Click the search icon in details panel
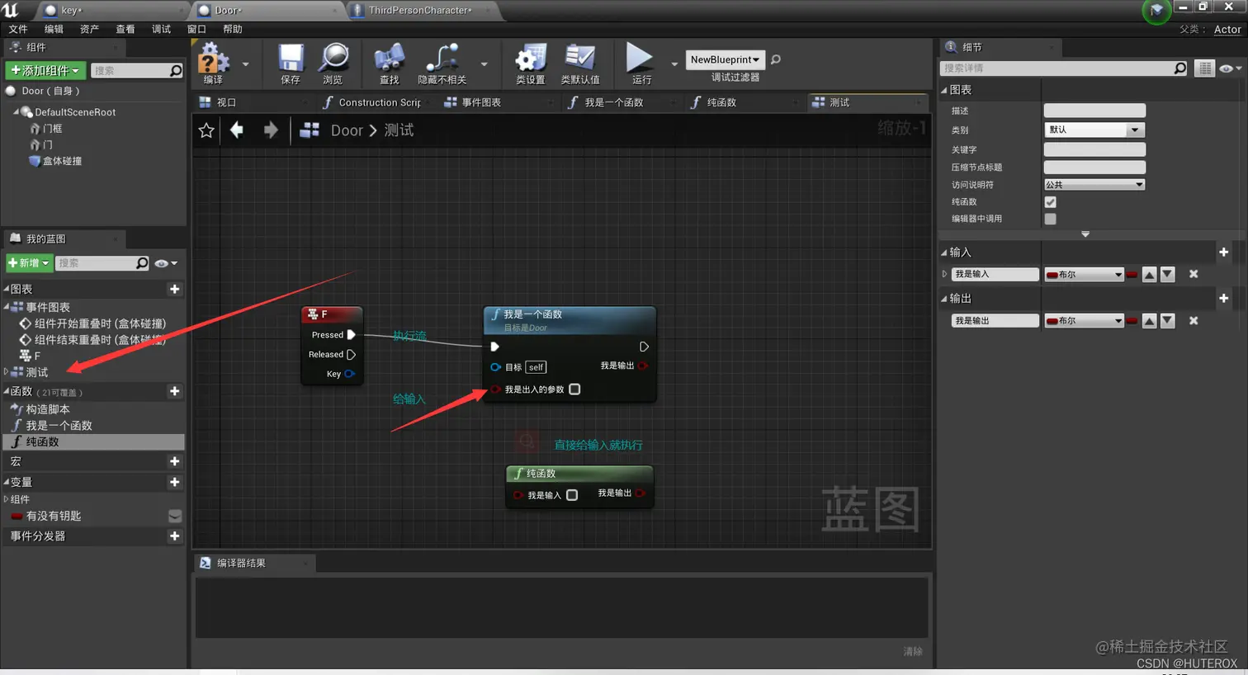This screenshot has width=1248, height=675. tap(1180, 68)
